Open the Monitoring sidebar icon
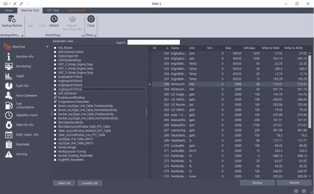The image size is (314, 194). pos(8,66)
